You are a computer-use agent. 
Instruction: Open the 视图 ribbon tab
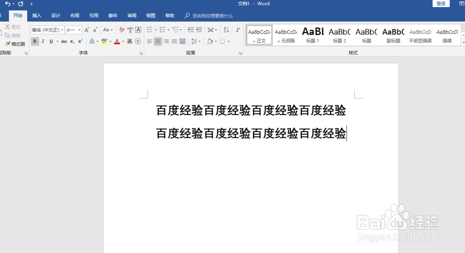(x=151, y=16)
